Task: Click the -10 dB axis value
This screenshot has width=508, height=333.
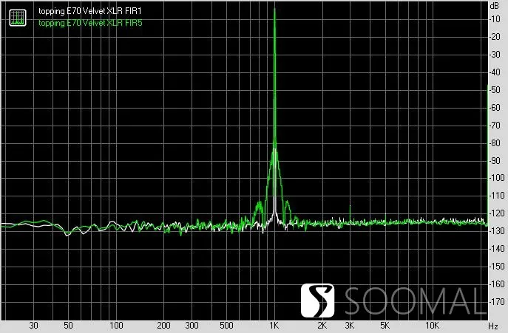Action: tap(495, 19)
